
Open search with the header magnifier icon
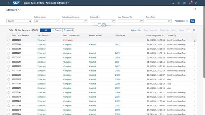click(x=173, y=3)
